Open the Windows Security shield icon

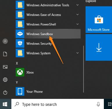(20, 43)
